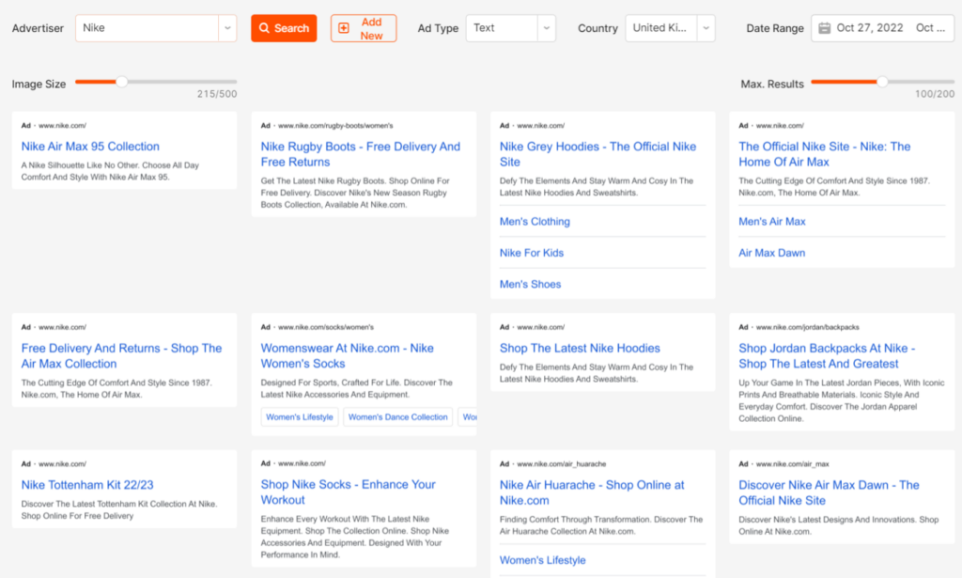Open Shop Nike Socks ad headline
Screen dimensions: 962x578
[348, 492]
